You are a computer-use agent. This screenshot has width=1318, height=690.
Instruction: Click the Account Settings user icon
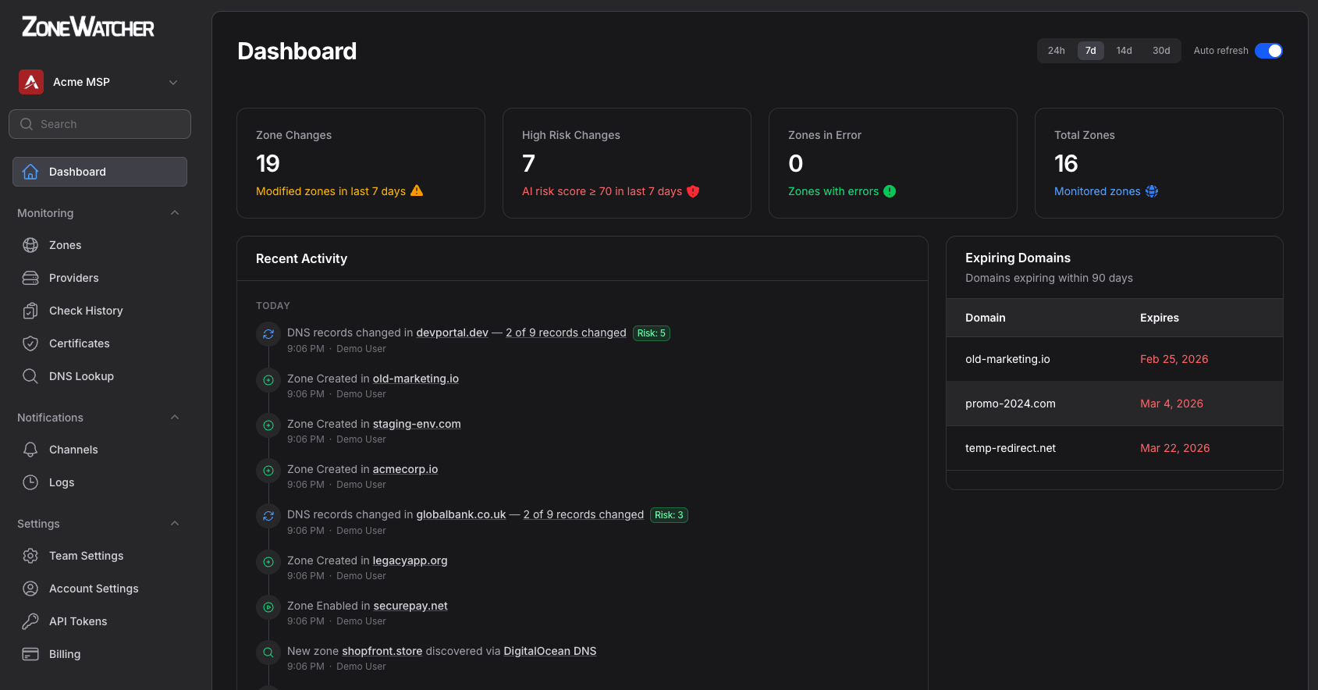[30, 589]
